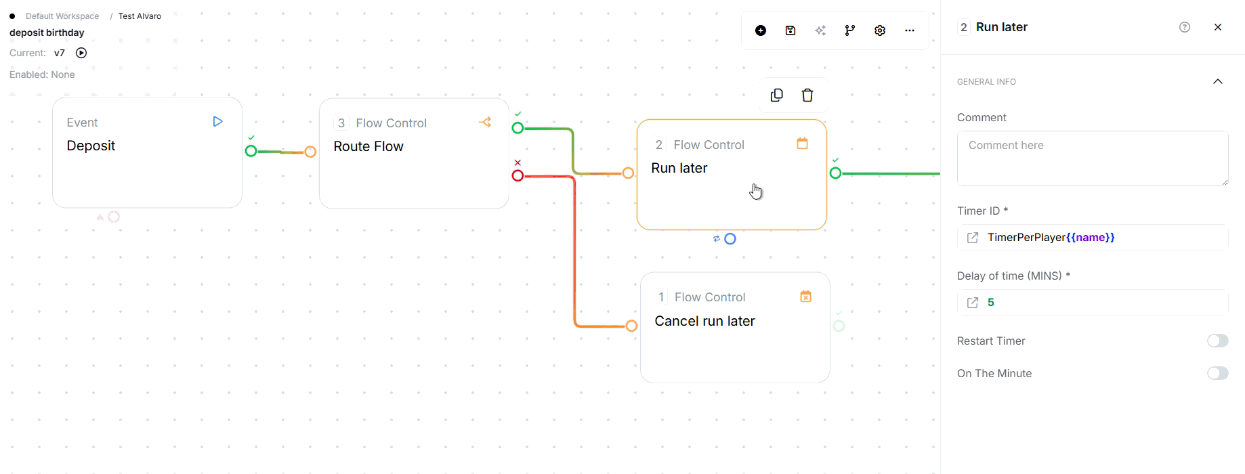Viewport: 1245px width, 474px height.
Task: Open the more options ellipsis menu
Action: (910, 30)
